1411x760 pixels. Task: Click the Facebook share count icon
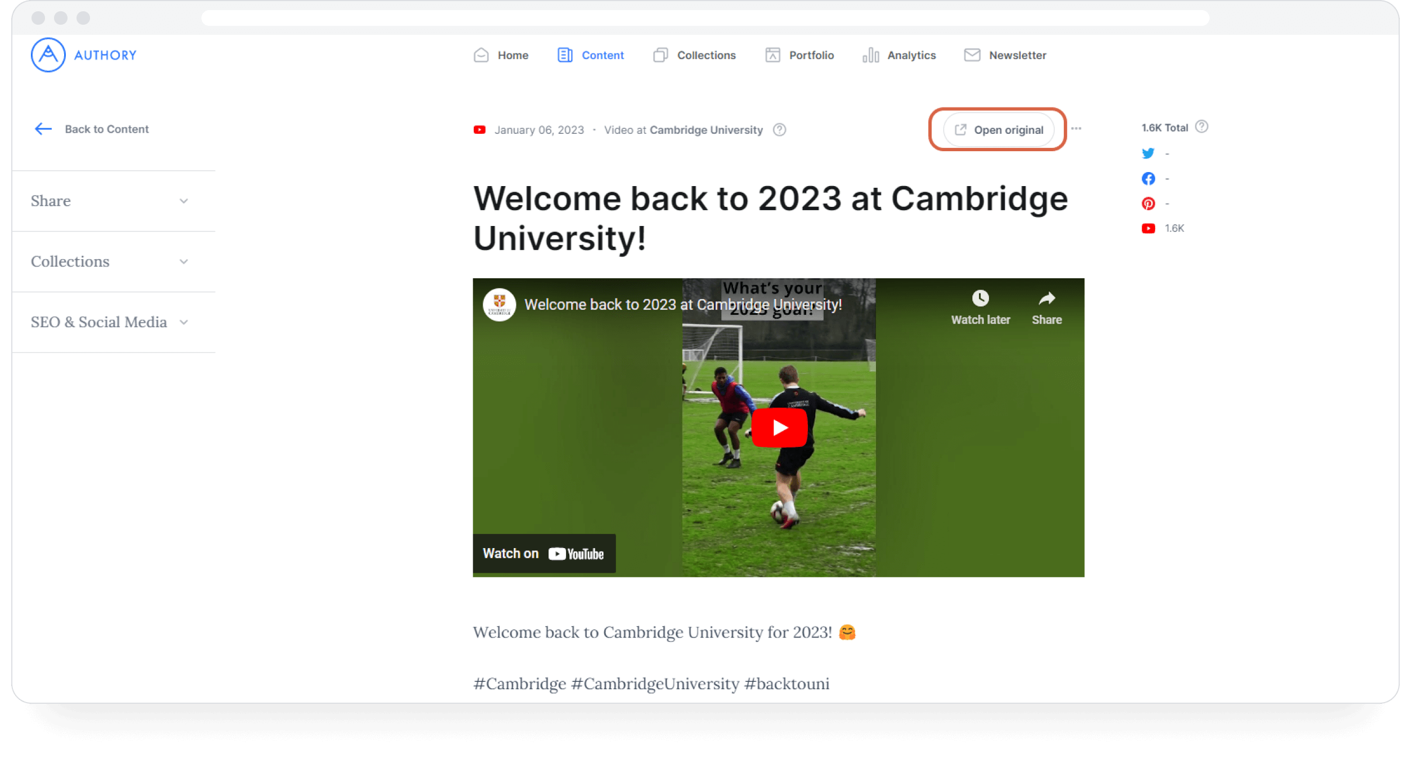click(x=1148, y=179)
